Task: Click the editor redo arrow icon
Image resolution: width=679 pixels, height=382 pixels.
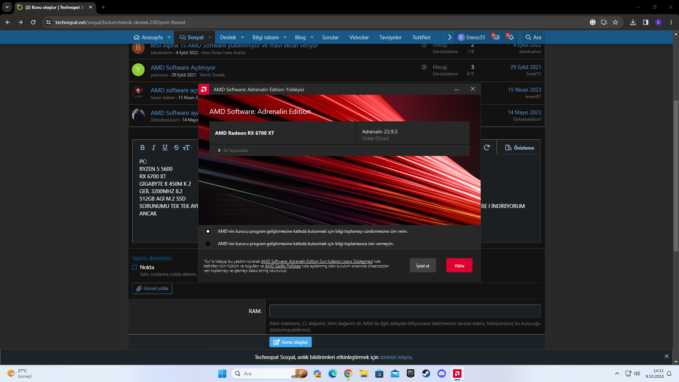Action: pos(487,147)
